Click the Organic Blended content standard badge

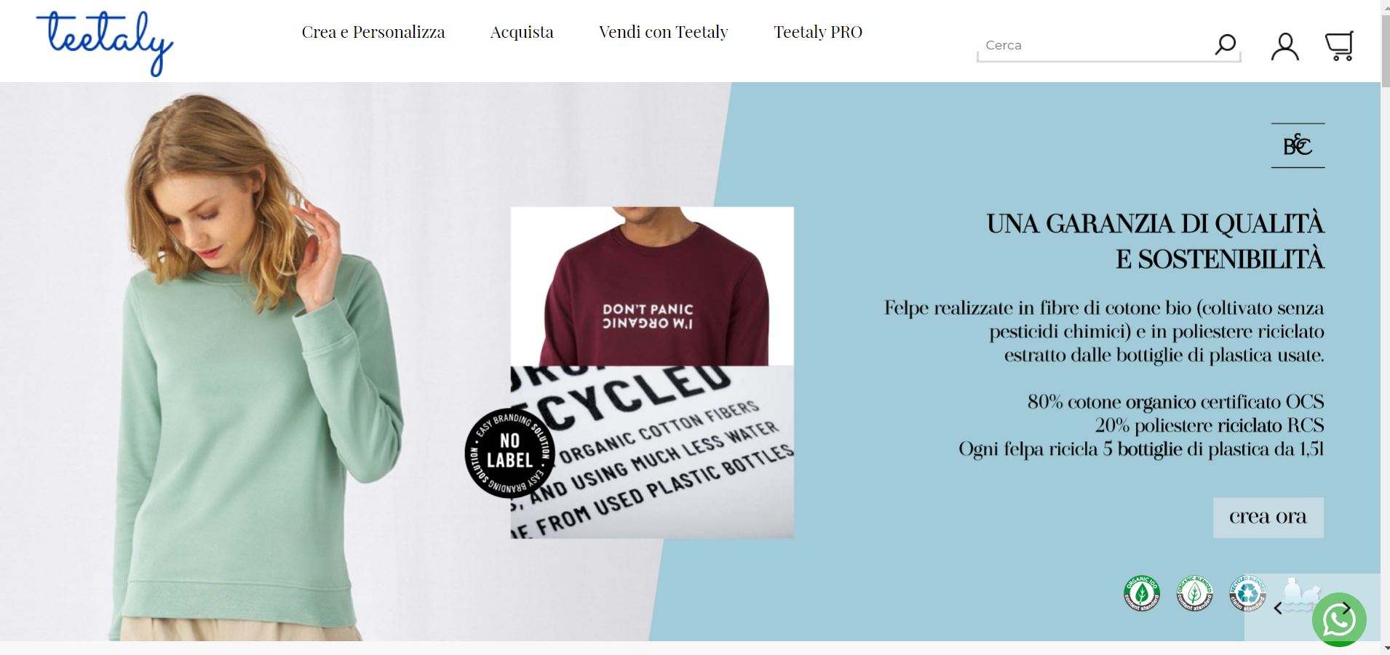[x=1194, y=593]
